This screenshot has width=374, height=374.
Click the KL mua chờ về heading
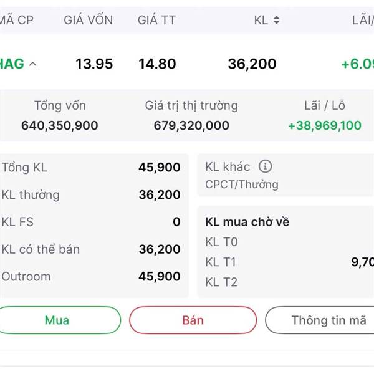(x=247, y=222)
